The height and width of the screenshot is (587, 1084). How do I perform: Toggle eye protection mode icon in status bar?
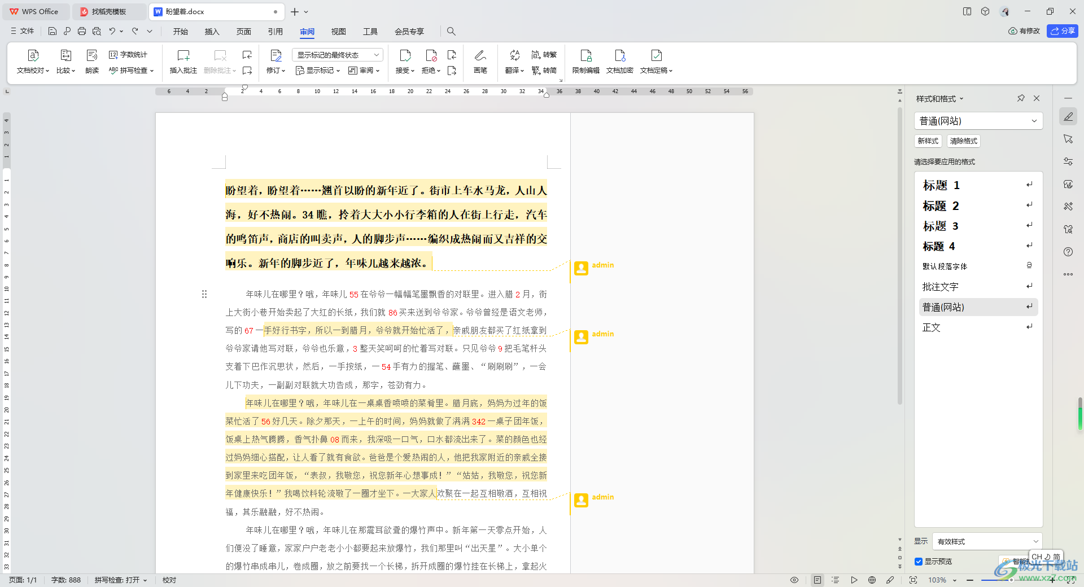coord(794,580)
